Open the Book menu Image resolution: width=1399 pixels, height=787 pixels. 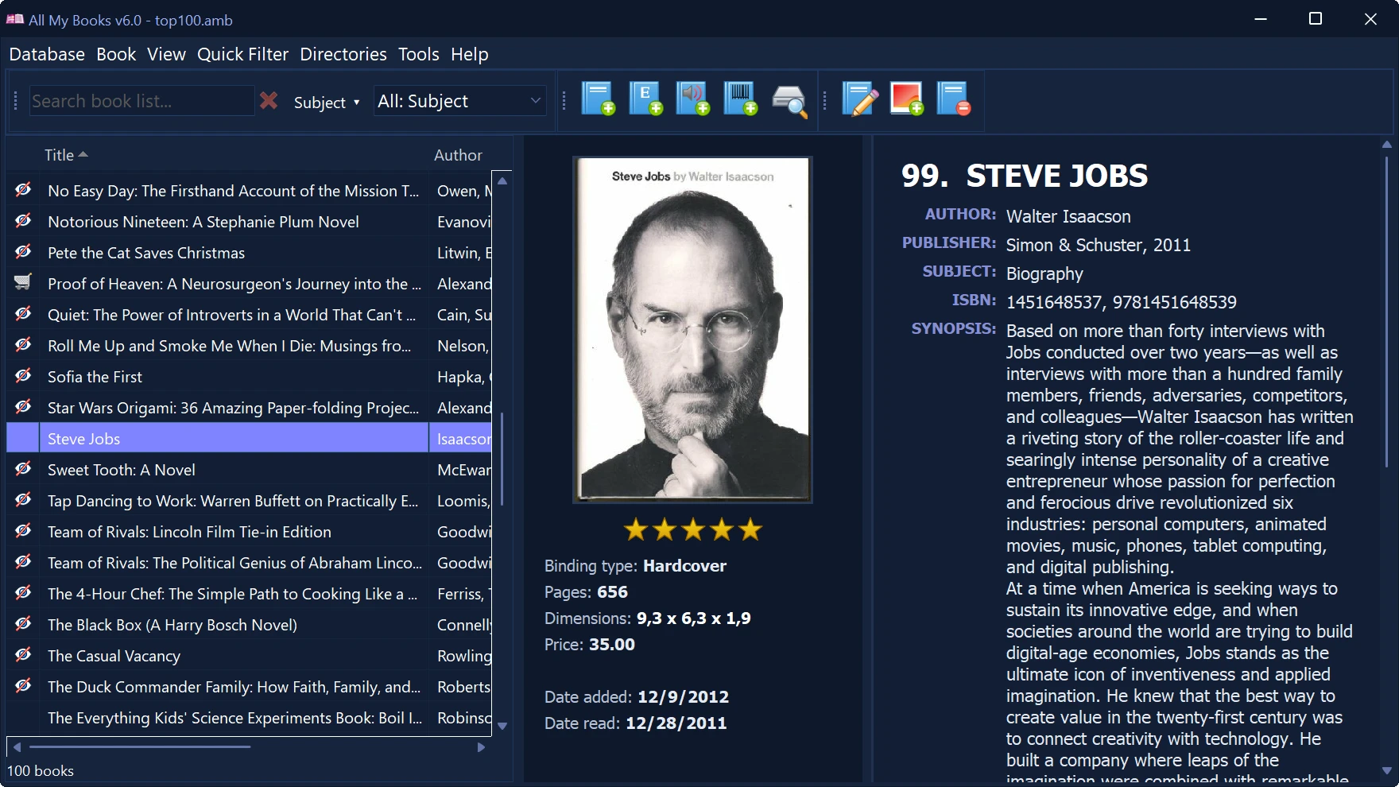point(116,54)
